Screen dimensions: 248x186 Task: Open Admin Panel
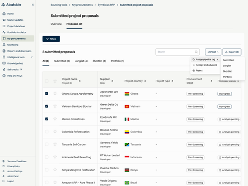[x=13, y=176]
